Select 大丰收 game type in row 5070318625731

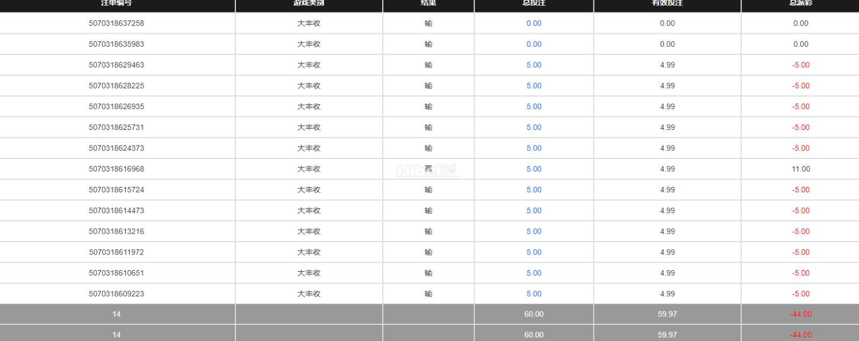click(309, 127)
